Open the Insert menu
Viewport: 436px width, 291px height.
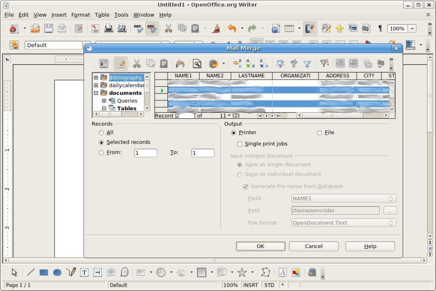[x=59, y=15]
